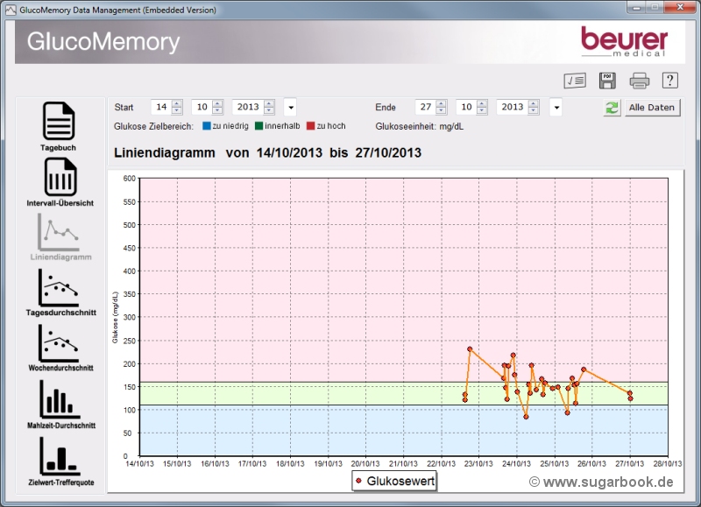
Task: Click the GlucoMemory window title bar icon
Action: pos(11,10)
